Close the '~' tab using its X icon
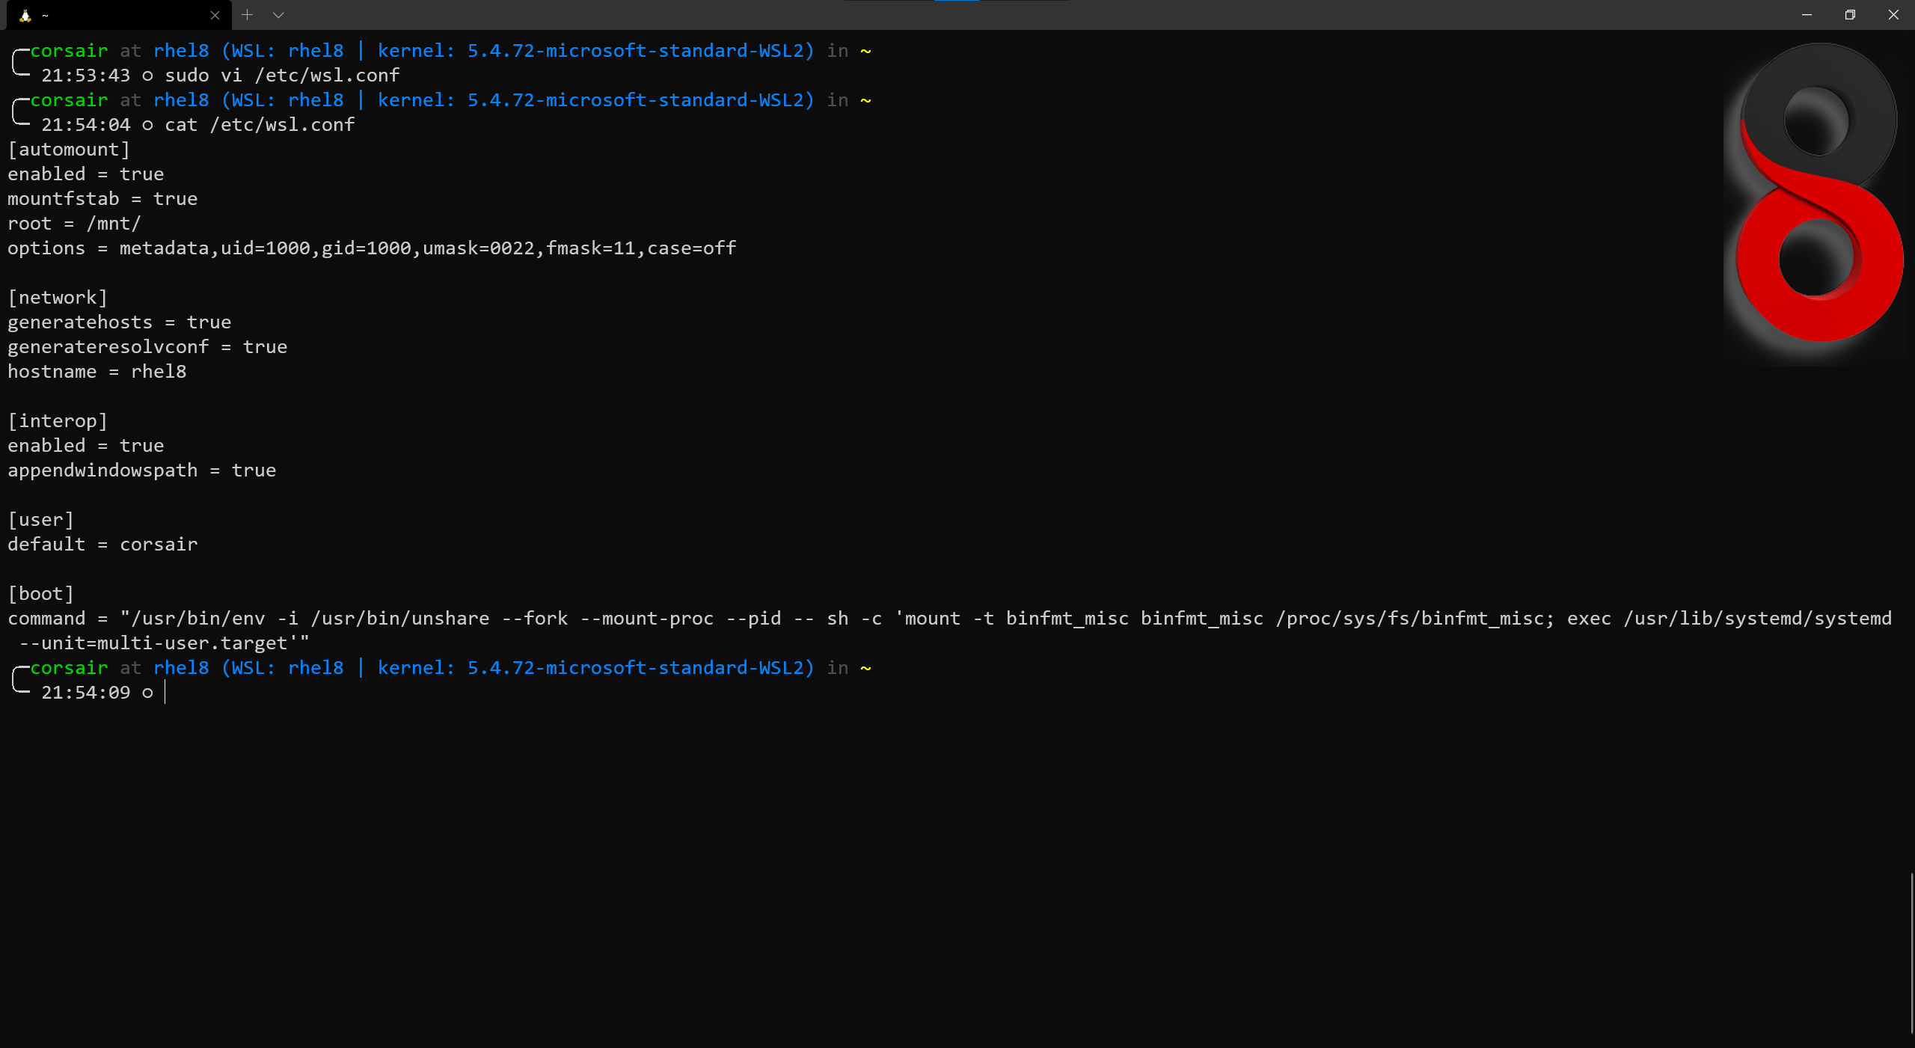The image size is (1915, 1048). [215, 15]
